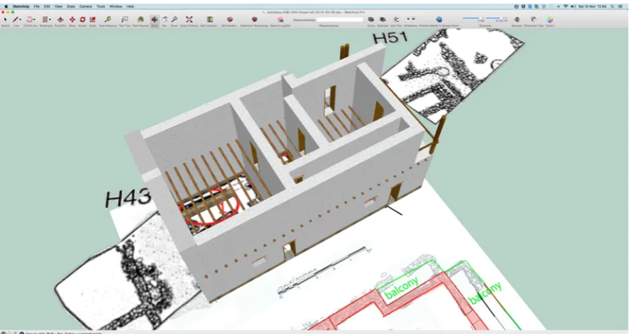Click the menu bar date and time
This screenshot has width=629, height=334.
coord(592,6)
